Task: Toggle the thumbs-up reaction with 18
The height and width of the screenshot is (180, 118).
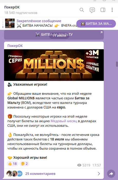Action: [13, 164]
